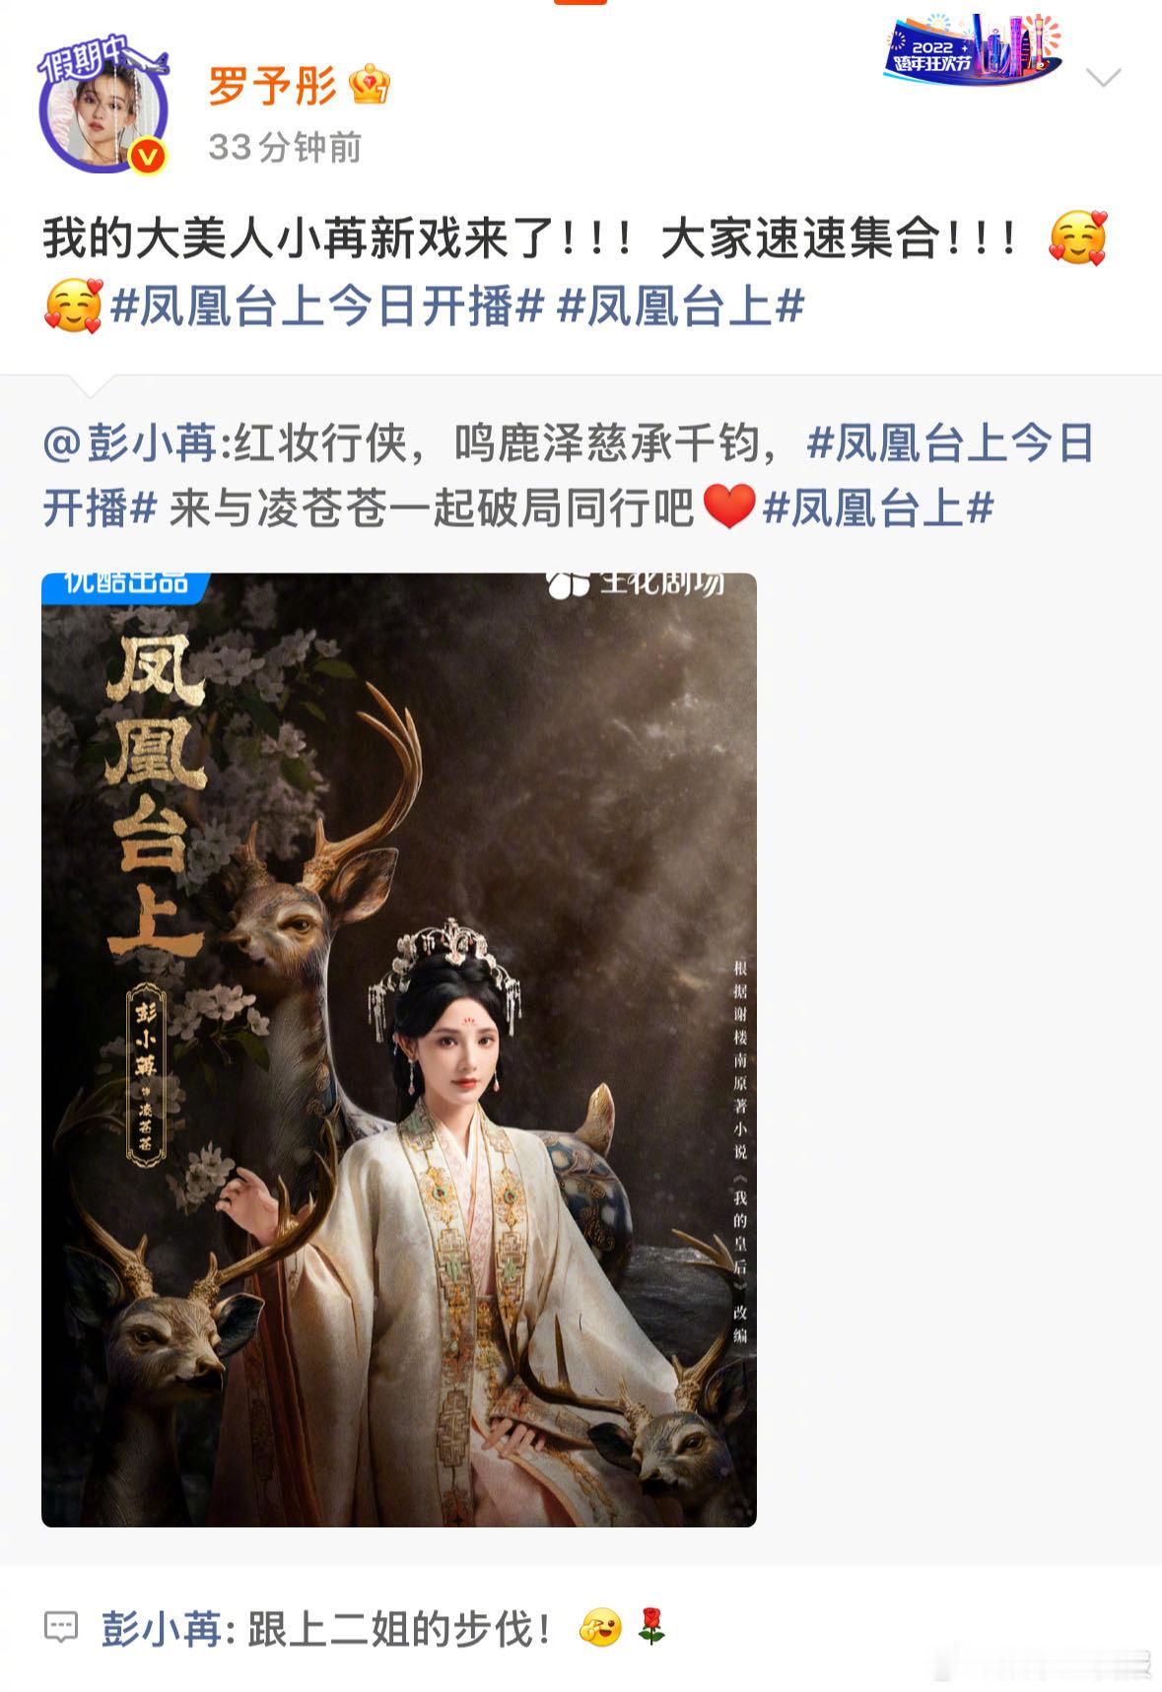Expand the post options chevron at top right
The height and width of the screenshot is (1692, 1162).
coord(1103,77)
